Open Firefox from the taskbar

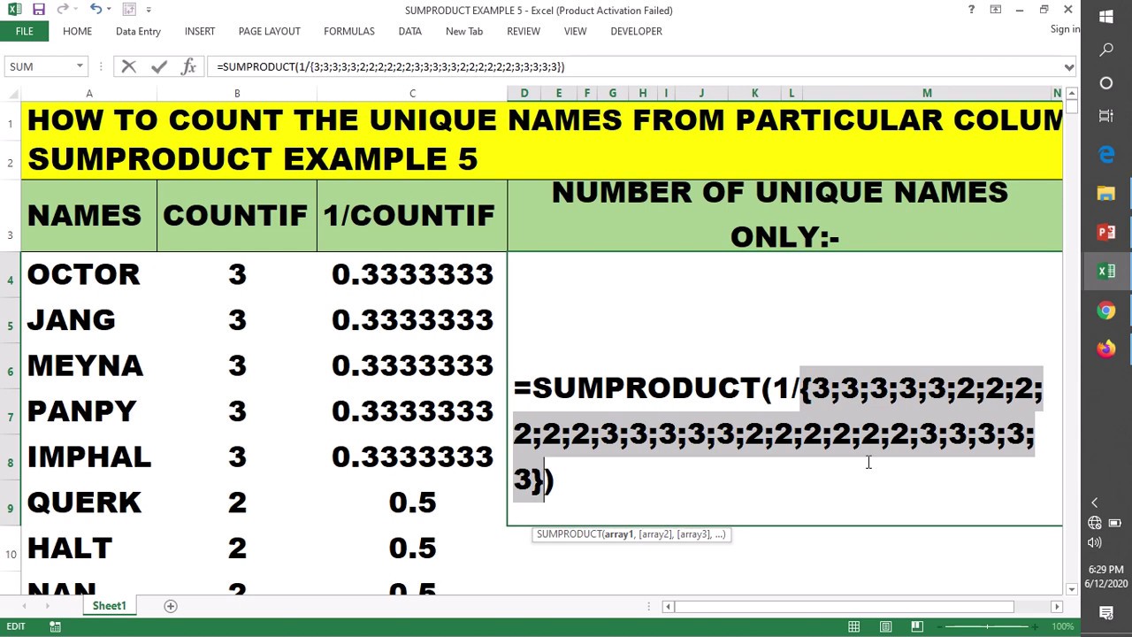click(1106, 349)
